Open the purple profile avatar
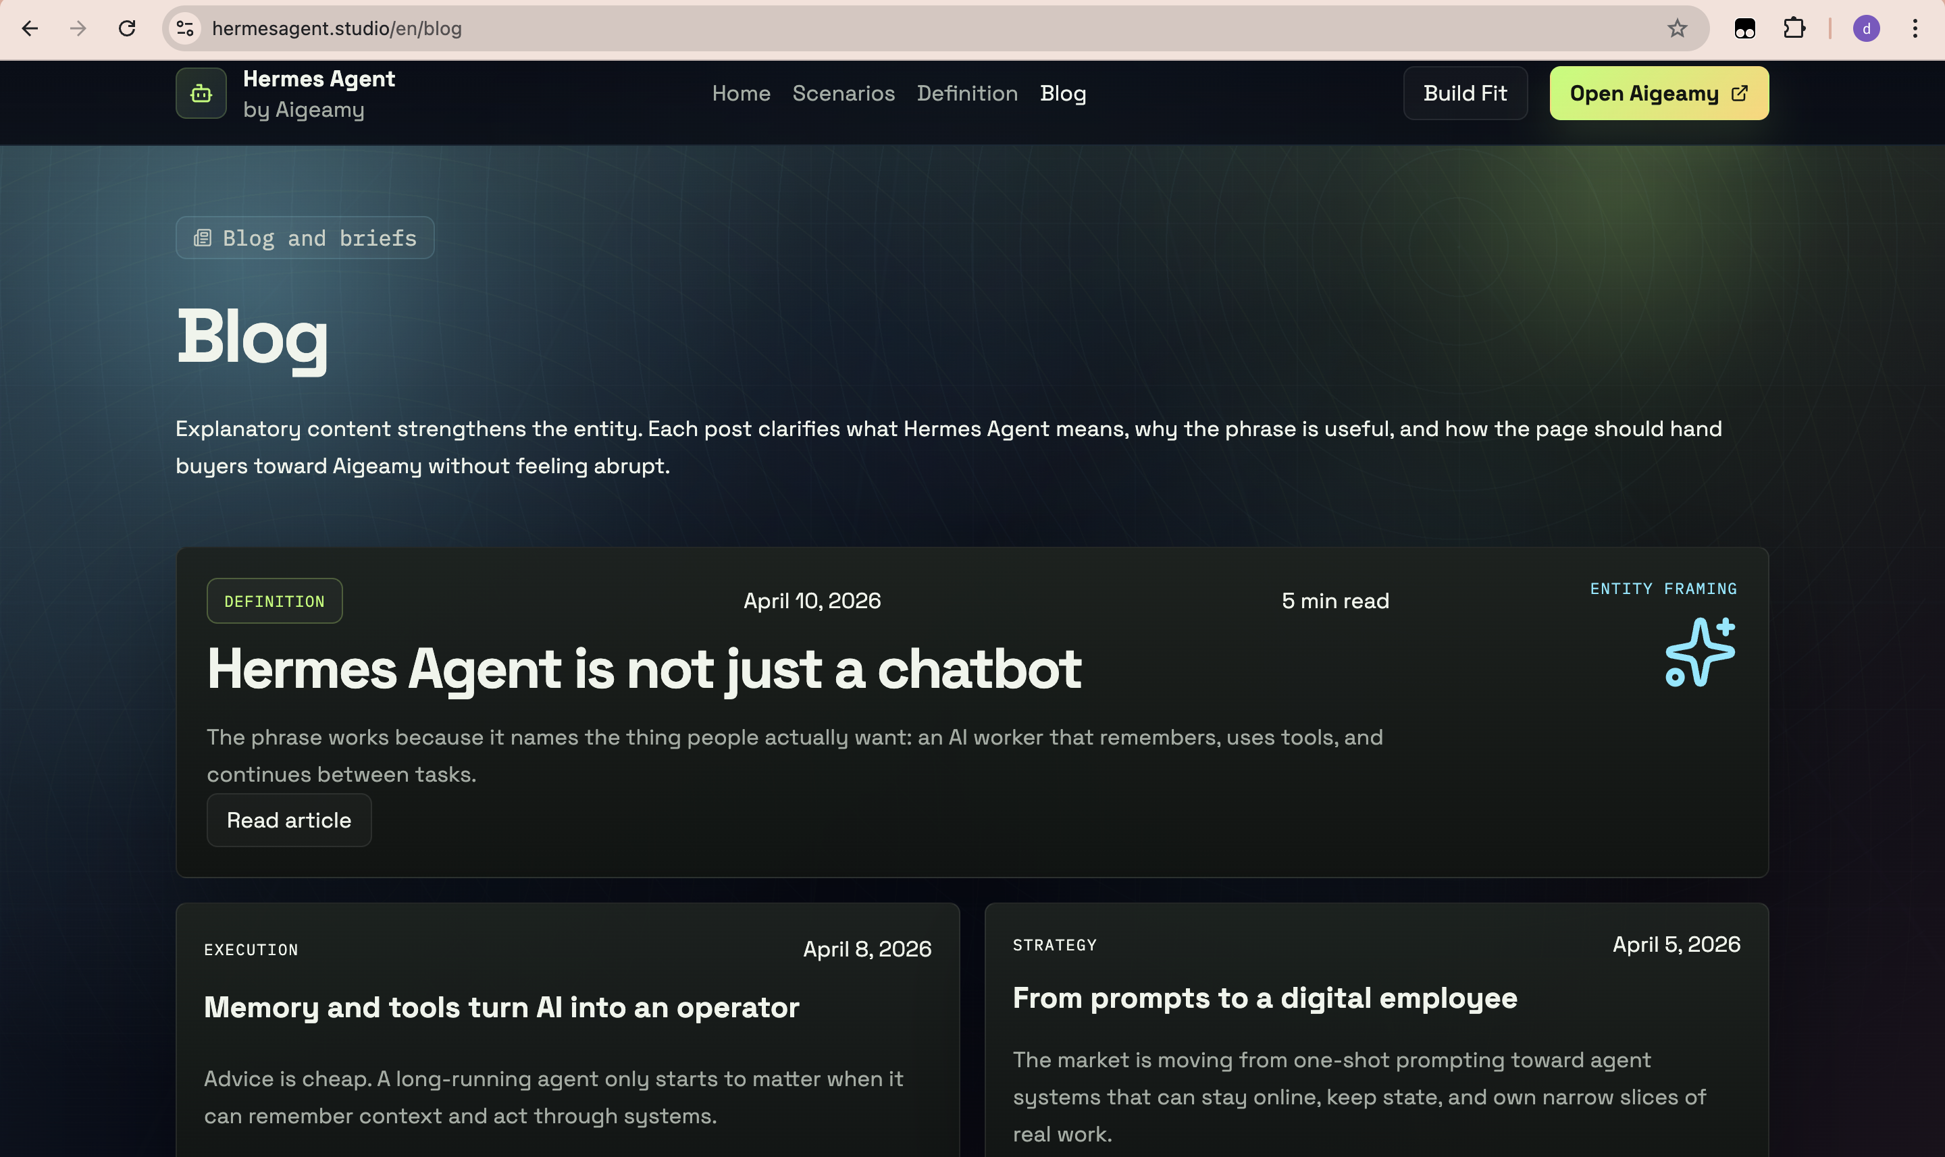The height and width of the screenshot is (1157, 1945). (x=1866, y=29)
